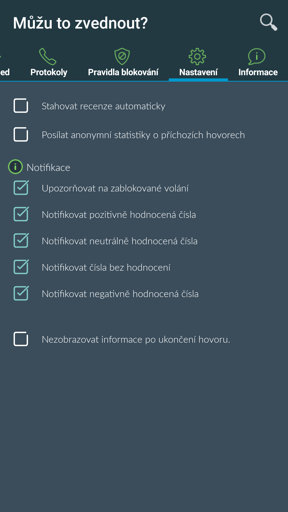The width and height of the screenshot is (288, 512).
Task: Click the green info icon beside Notifikace
Action: point(15,167)
